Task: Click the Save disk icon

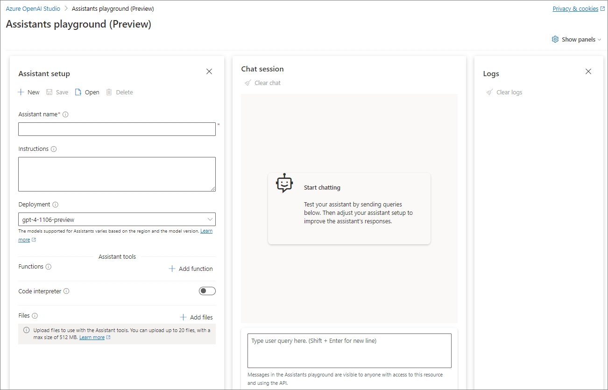Action: 49,92
